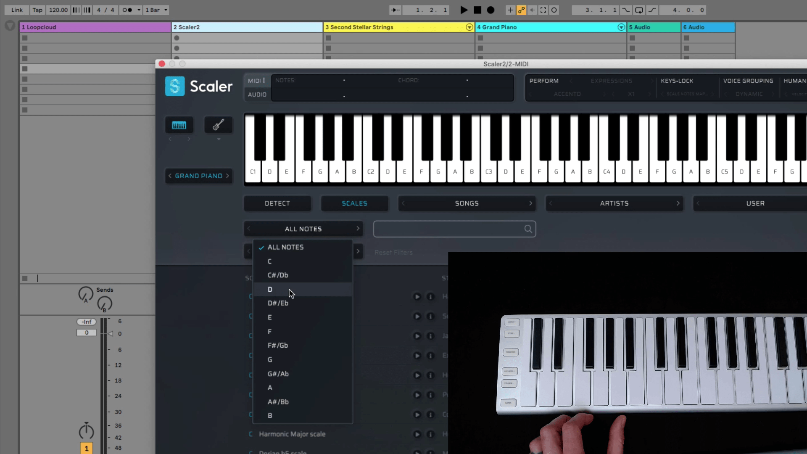The image size is (807, 454).
Task: Click the right chevron next to SONGS
Action: [x=530, y=203]
